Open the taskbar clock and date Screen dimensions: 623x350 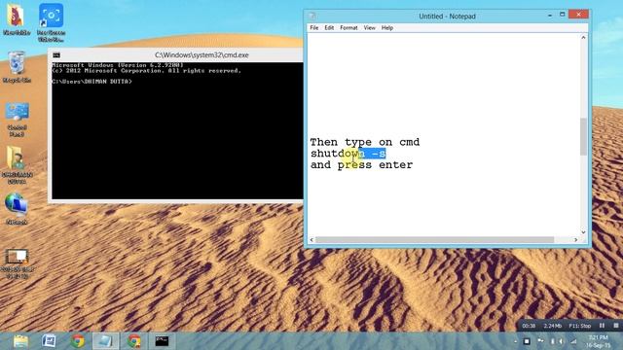pyautogui.click(x=598, y=341)
